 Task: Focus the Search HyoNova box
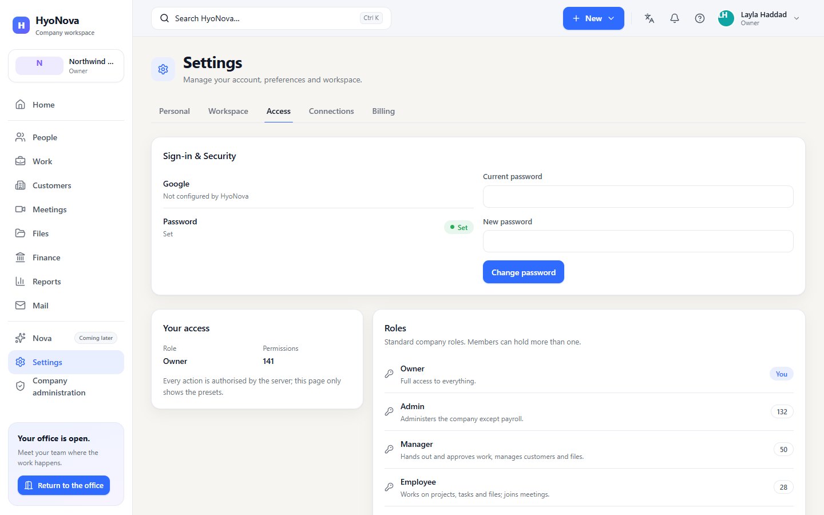pyautogui.click(x=271, y=18)
